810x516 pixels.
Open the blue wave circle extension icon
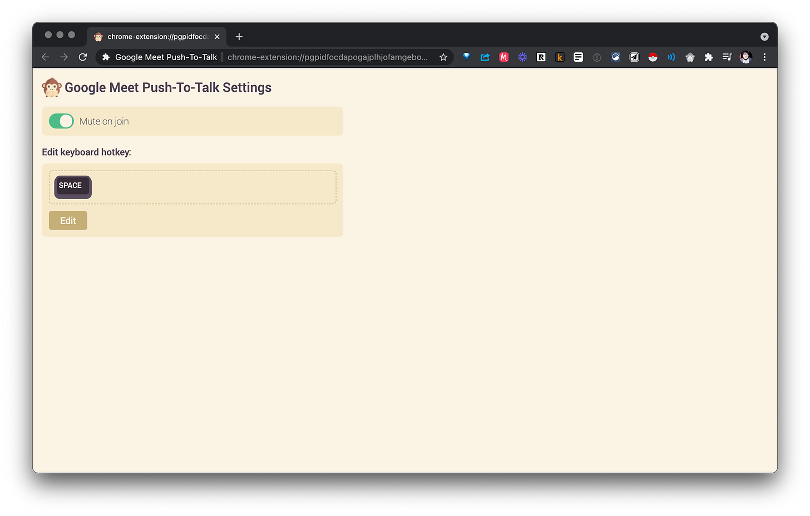[616, 57]
